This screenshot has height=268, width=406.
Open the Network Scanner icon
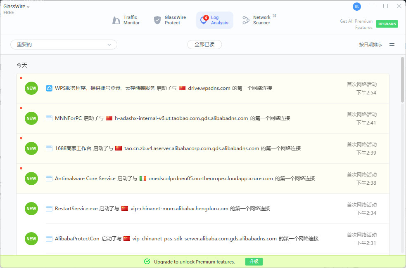(x=246, y=20)
